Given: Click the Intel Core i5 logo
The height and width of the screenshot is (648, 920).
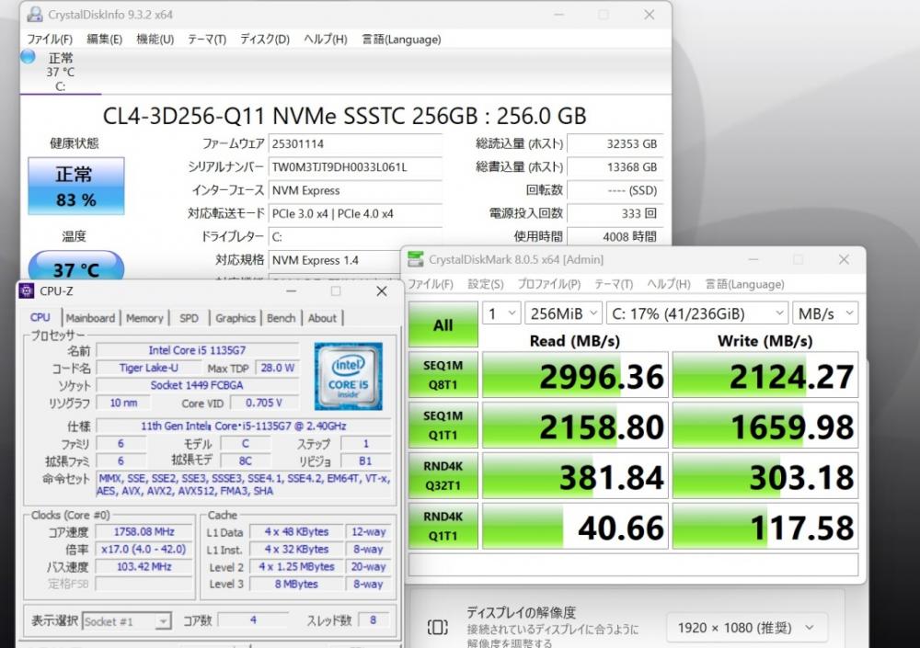Looking at the screenshot, I should click(x=348, y=376).
